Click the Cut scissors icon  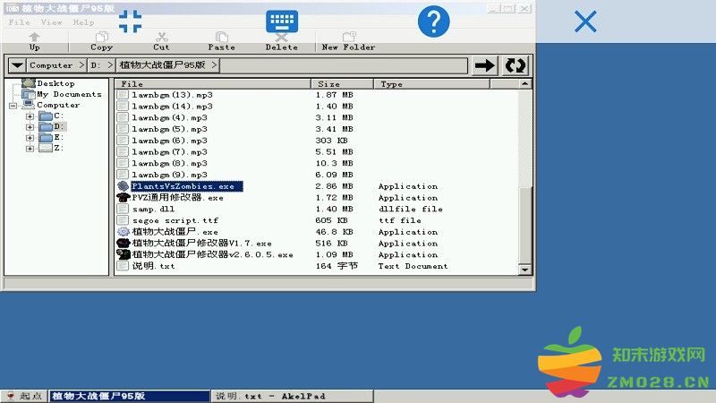pyautogui.click(x=161, y=39)
